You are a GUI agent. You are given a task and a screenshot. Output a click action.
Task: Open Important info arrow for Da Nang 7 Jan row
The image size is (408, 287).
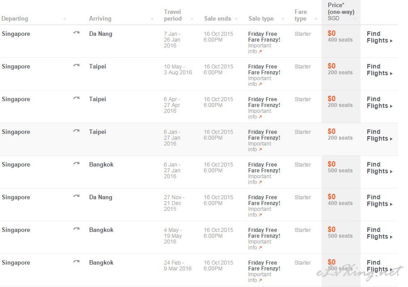click(x=260, y=51)
